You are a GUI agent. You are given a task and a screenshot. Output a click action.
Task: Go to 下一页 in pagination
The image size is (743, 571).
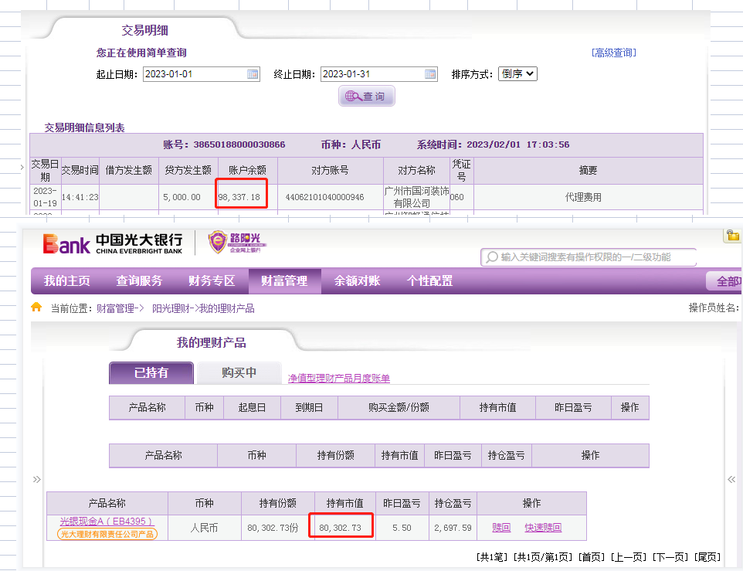670,557
